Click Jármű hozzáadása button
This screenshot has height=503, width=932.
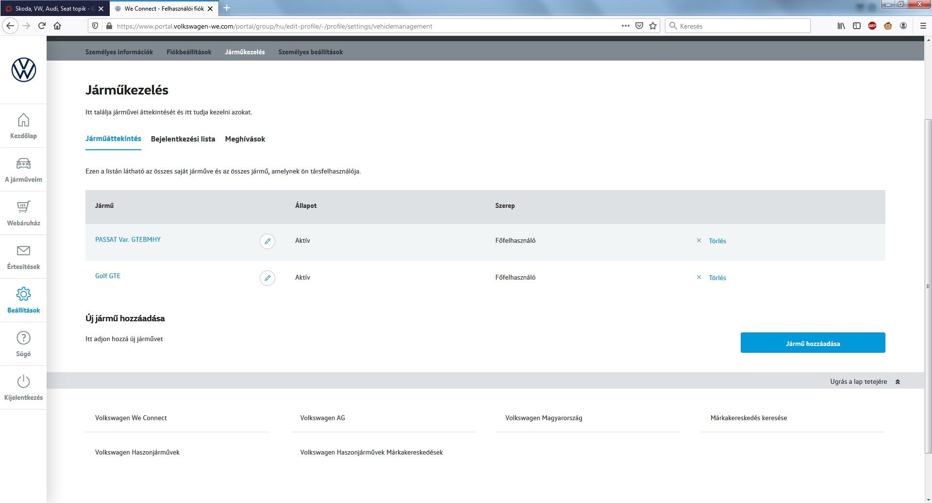813,343
